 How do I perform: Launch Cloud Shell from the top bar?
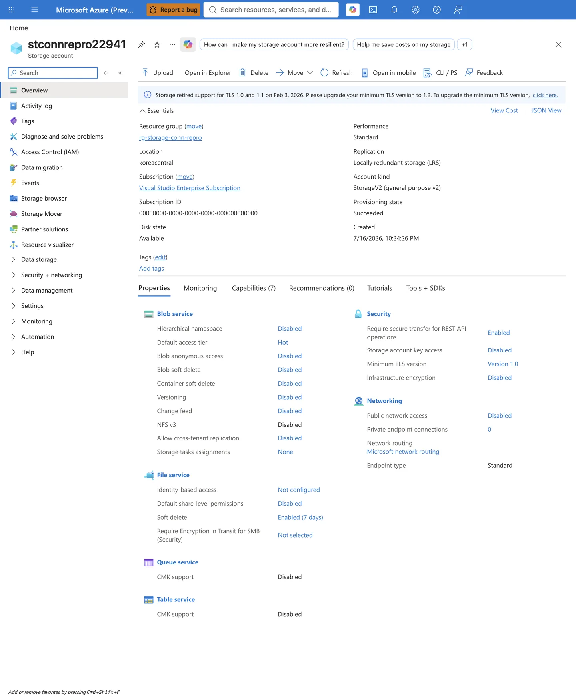tap(373, 10)
